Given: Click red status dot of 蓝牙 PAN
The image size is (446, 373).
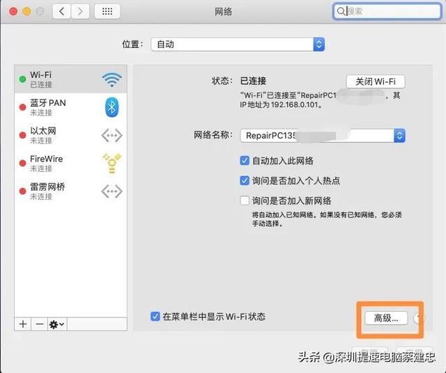Looking at the screenshot, I should tap(22, 107).
